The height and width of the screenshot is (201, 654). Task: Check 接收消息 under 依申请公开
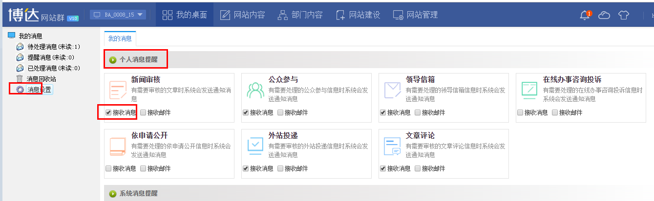point(108,168)
